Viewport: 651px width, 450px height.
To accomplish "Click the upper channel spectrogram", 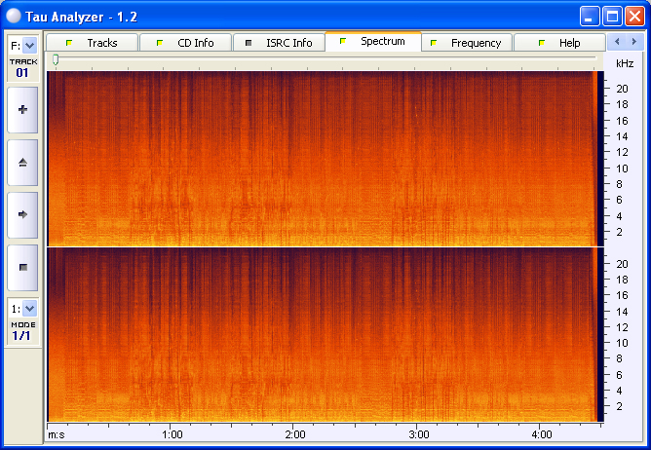I will point(322,158).
